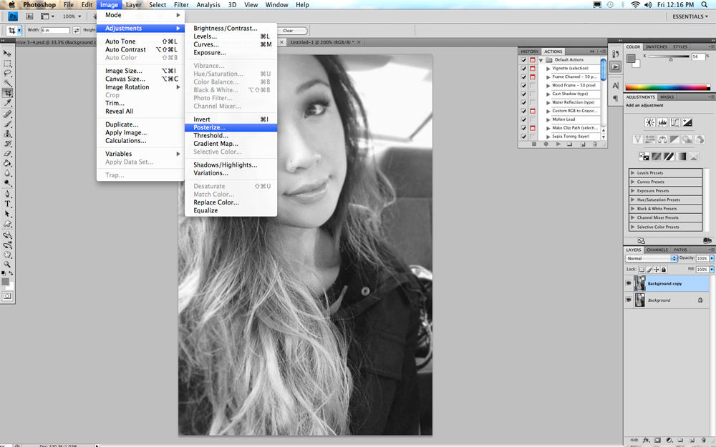Select the Rectangular Marquee tool

tap(7, 64)
